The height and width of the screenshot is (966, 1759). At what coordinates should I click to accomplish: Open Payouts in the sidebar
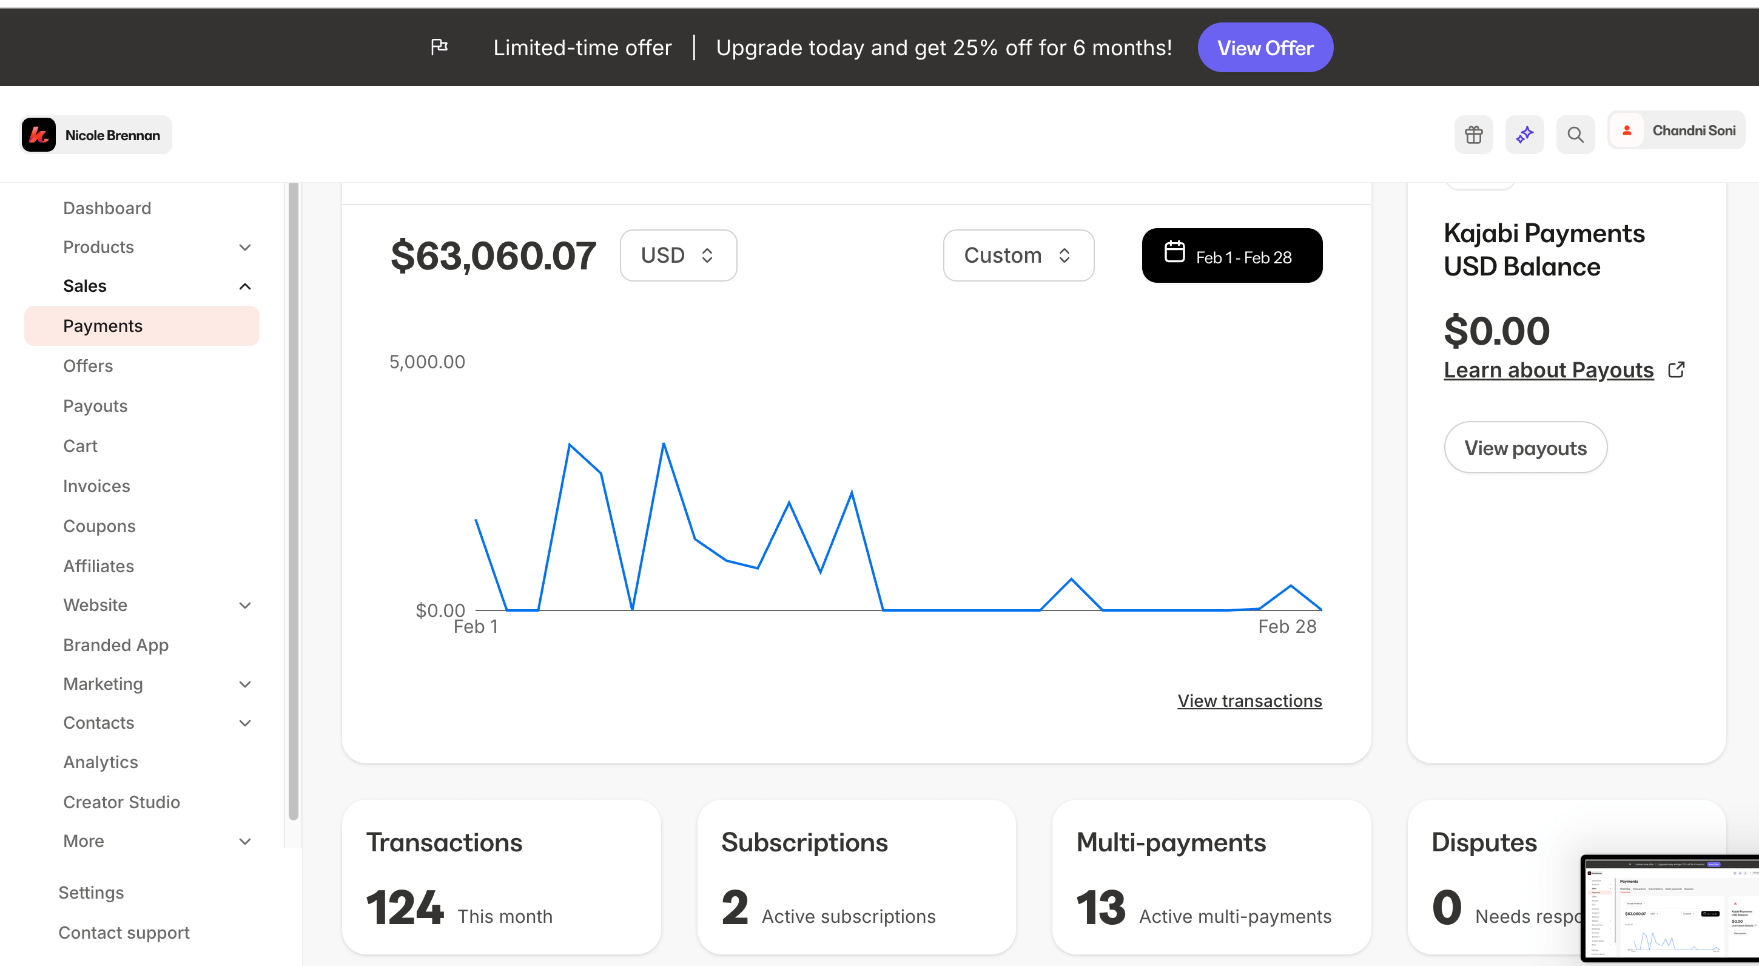[x=95, y=406]
